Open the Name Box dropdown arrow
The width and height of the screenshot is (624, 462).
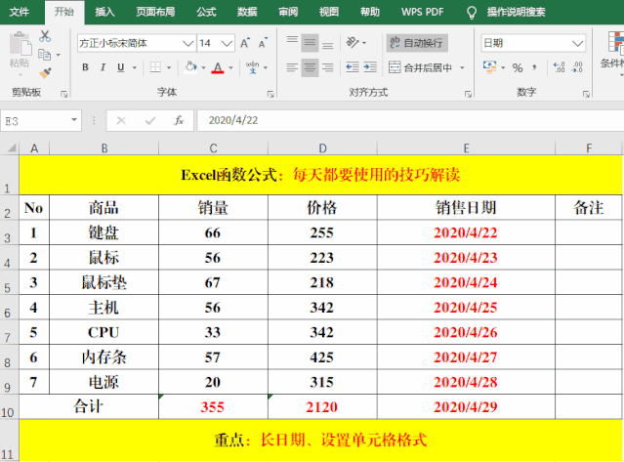coord(74,120)
